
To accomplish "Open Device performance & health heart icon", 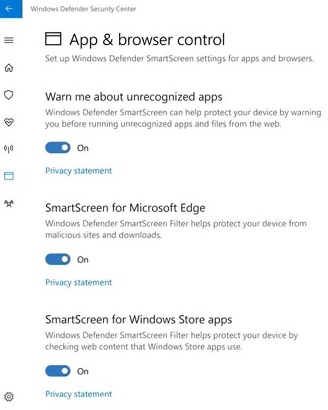I will tap(9, 122).
